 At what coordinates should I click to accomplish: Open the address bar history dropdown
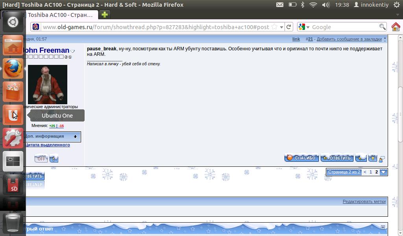tap(281, 27)
